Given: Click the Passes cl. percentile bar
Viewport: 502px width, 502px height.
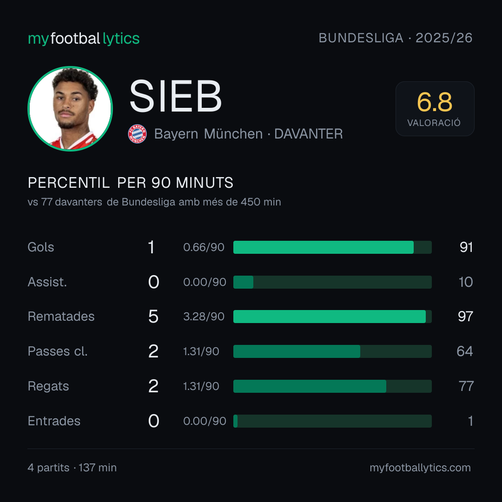Looking at the screenshot, I should pos(332,351).
